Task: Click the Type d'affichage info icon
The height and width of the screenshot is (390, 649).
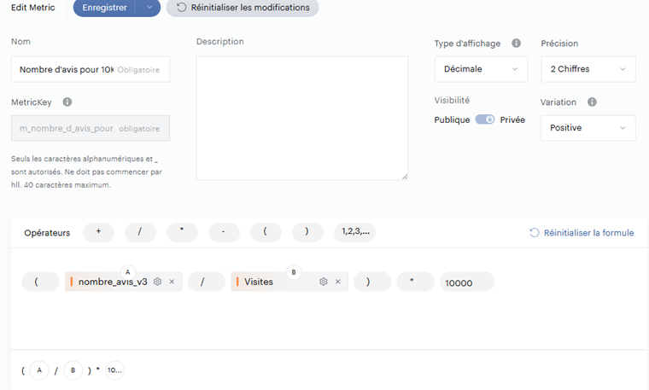Action: pos(516,43)
